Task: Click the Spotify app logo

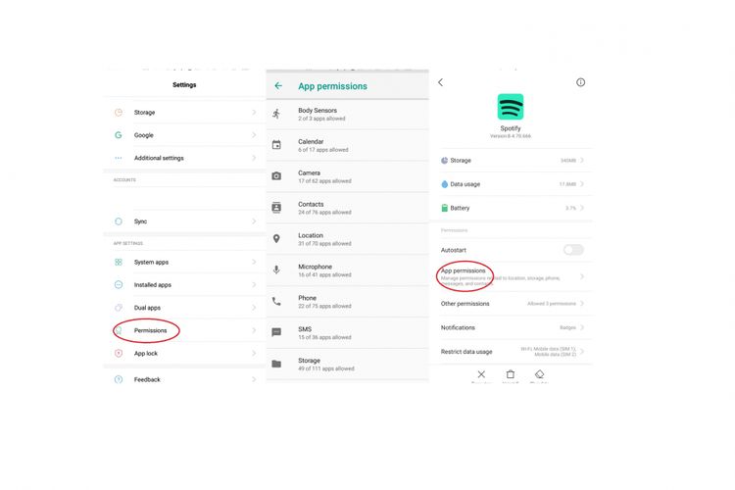Action: pos(510,107)
